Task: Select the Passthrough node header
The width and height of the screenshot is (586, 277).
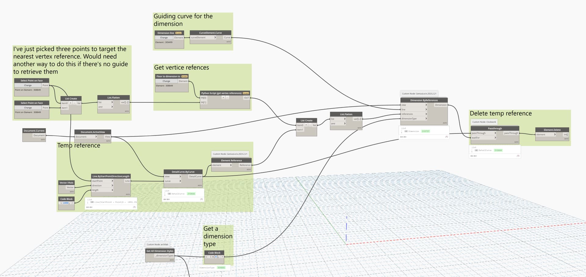Action: [495, 129]
